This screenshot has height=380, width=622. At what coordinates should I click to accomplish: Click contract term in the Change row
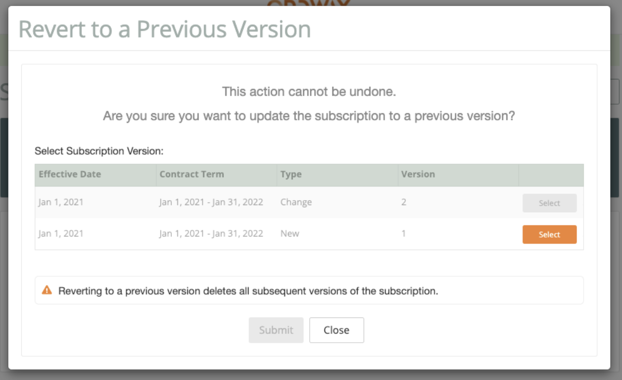211,202
